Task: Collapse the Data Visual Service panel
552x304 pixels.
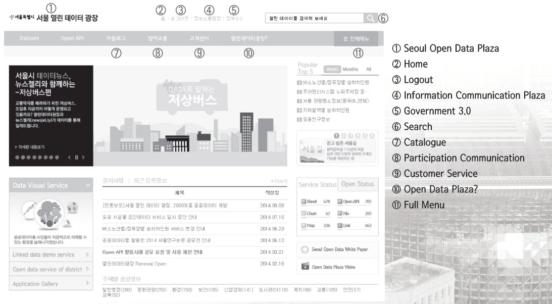Action: 88,185
